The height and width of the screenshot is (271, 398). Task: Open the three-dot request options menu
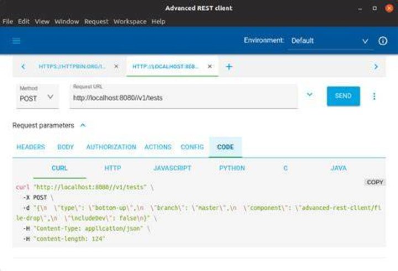point(374,97)
